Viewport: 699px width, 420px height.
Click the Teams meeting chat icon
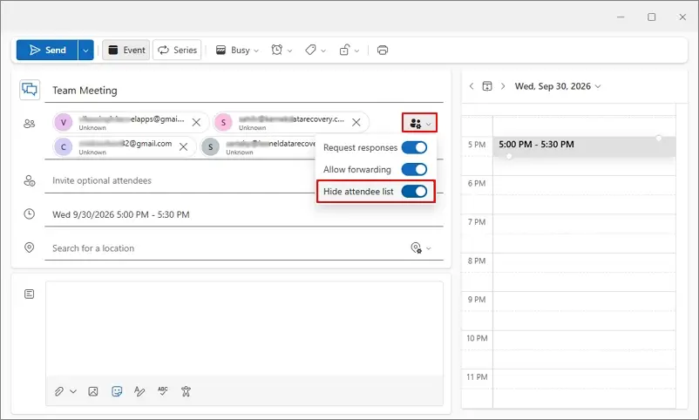coord(30,90)
